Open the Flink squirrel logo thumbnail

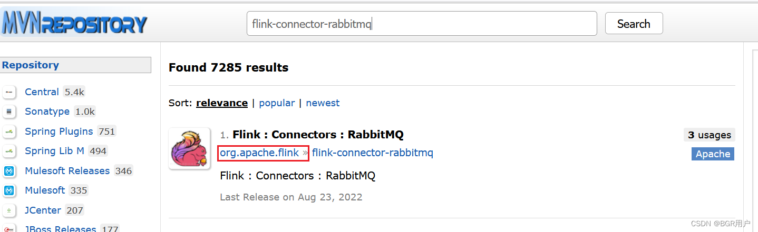tap(190, 148)
